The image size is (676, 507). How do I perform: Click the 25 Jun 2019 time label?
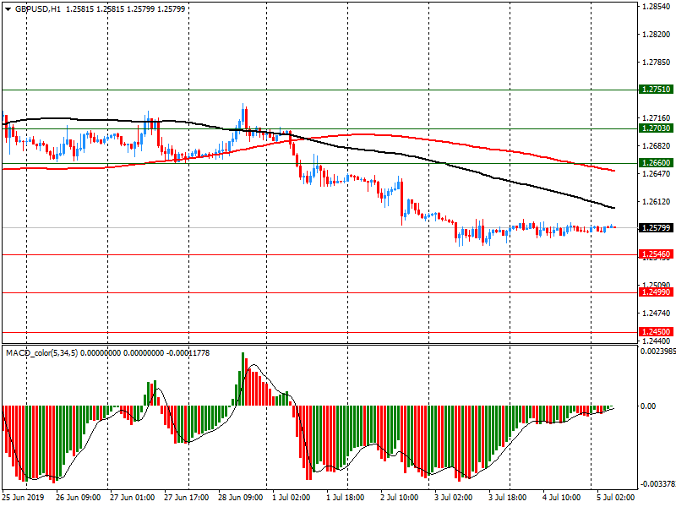23,497
